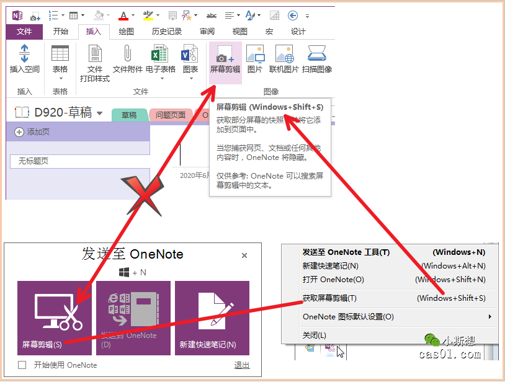Click the yellow text highlight icon

pyautogui.click(x=148, y=16)
